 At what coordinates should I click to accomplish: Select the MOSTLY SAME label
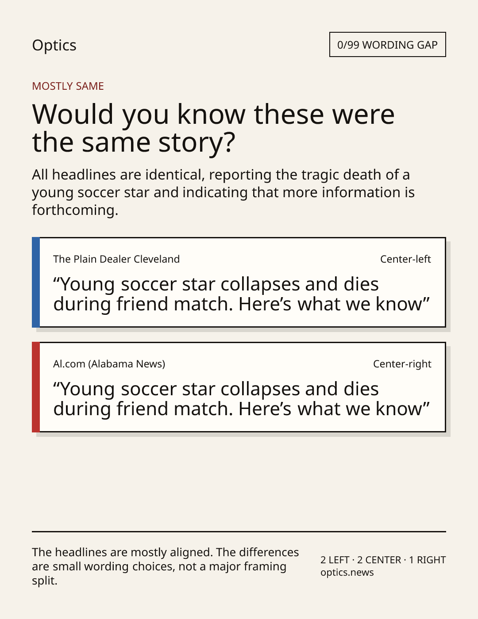[68, 86]
